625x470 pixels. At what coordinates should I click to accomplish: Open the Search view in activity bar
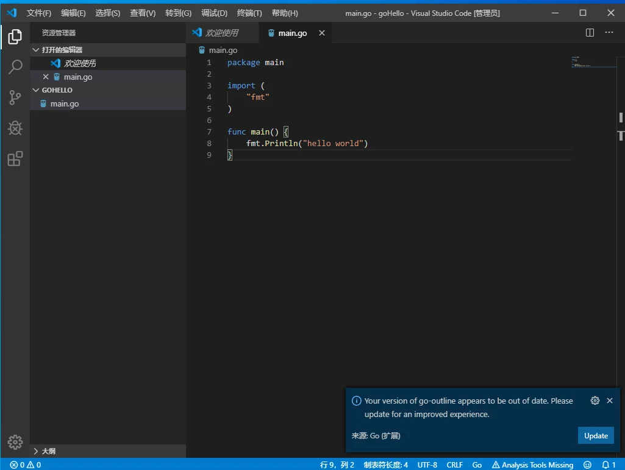(15, 67)
